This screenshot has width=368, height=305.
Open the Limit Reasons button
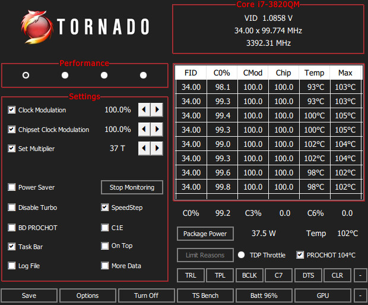(205, 255)
